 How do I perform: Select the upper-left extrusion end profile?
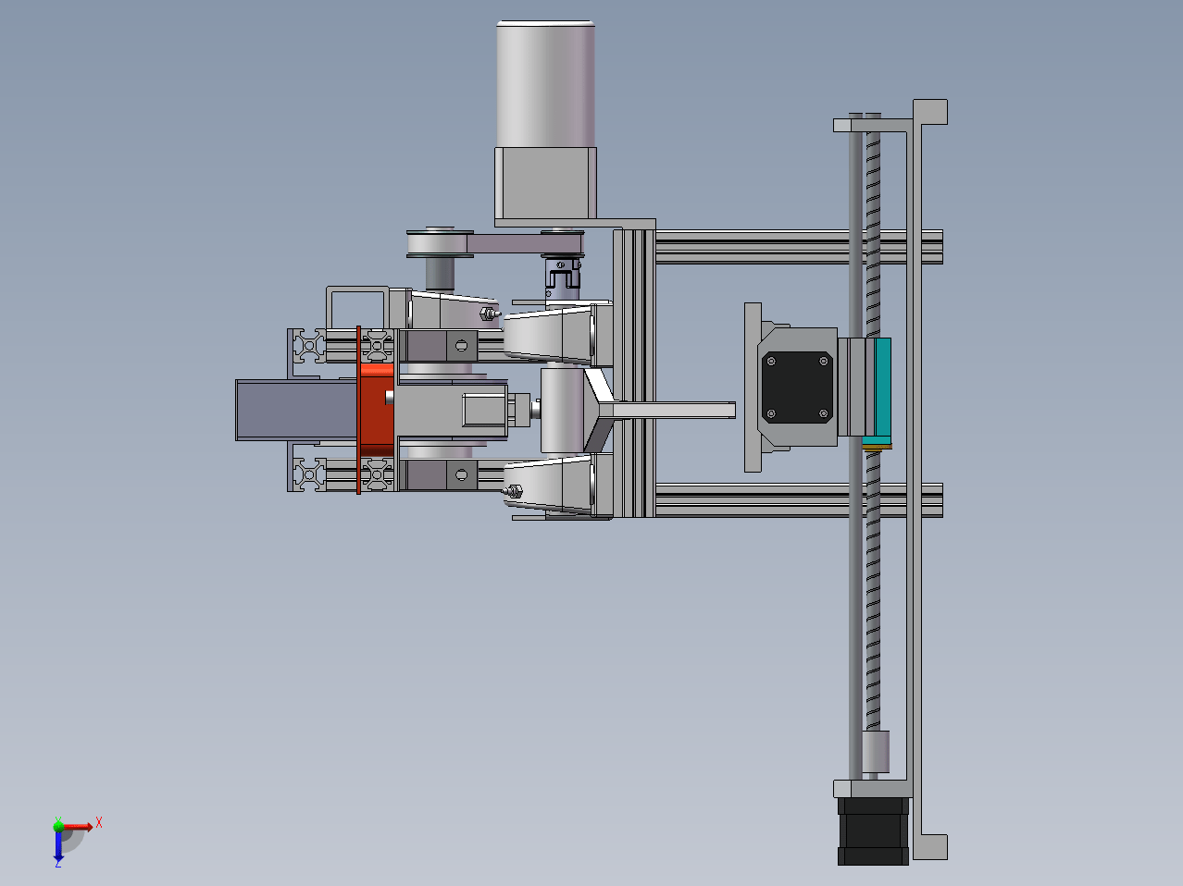coord(307,346)
